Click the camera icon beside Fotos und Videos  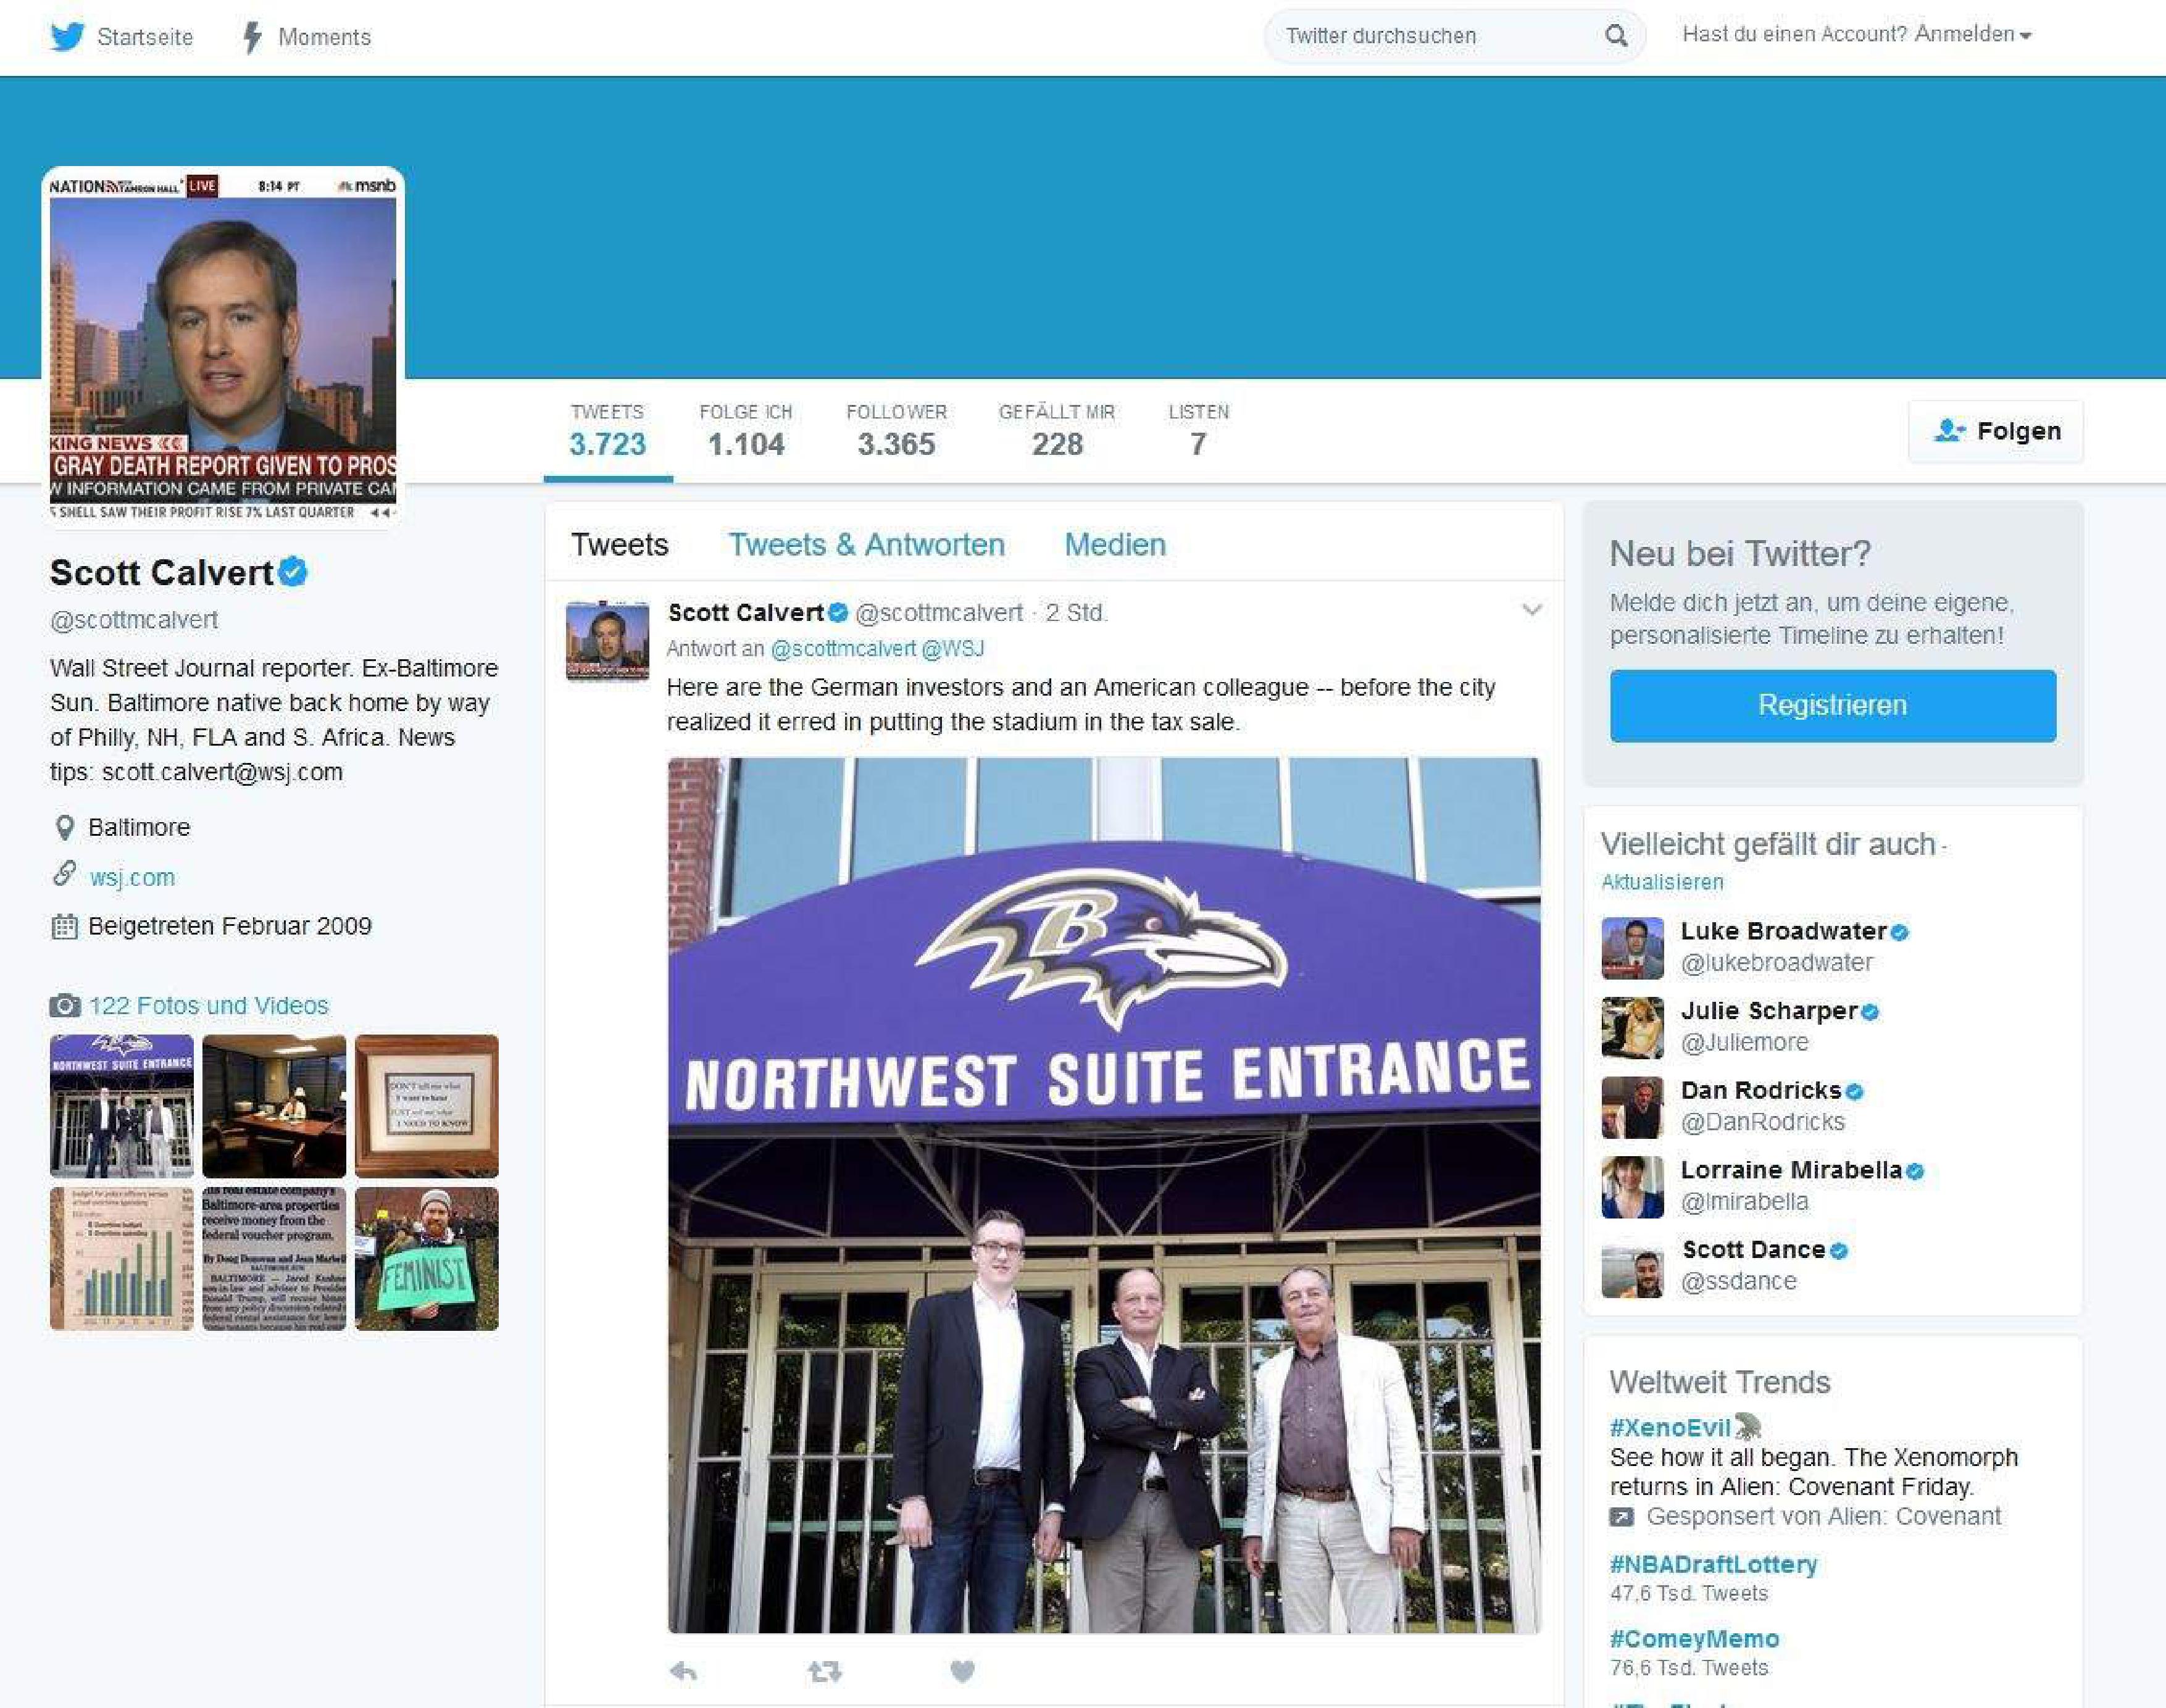pos(65,1005)
